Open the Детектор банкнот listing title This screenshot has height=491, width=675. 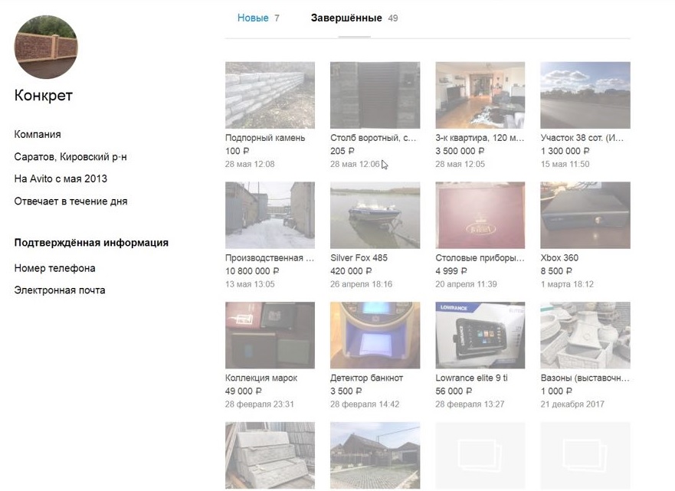click(x=367, y=378)
